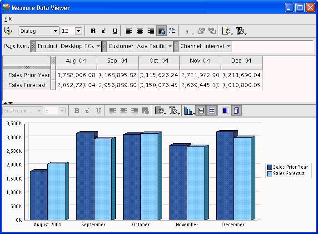This screenshot has width=318, height=234.
Task: Click cell value 2,052,723.04
Action: (x=76, y=85)
